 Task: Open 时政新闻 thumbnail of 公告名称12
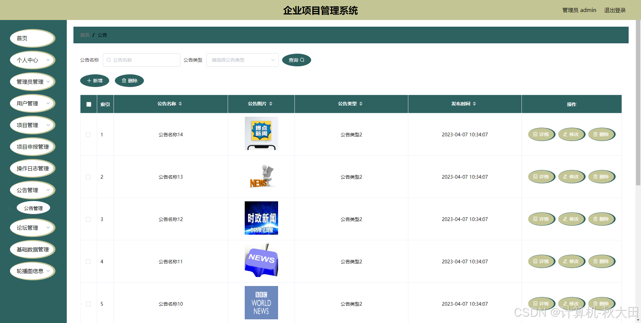[x=261, y=218]
